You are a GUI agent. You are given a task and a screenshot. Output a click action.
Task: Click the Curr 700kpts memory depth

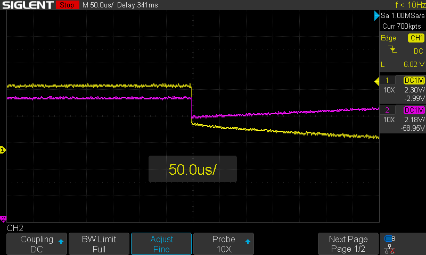click(402, 26)
